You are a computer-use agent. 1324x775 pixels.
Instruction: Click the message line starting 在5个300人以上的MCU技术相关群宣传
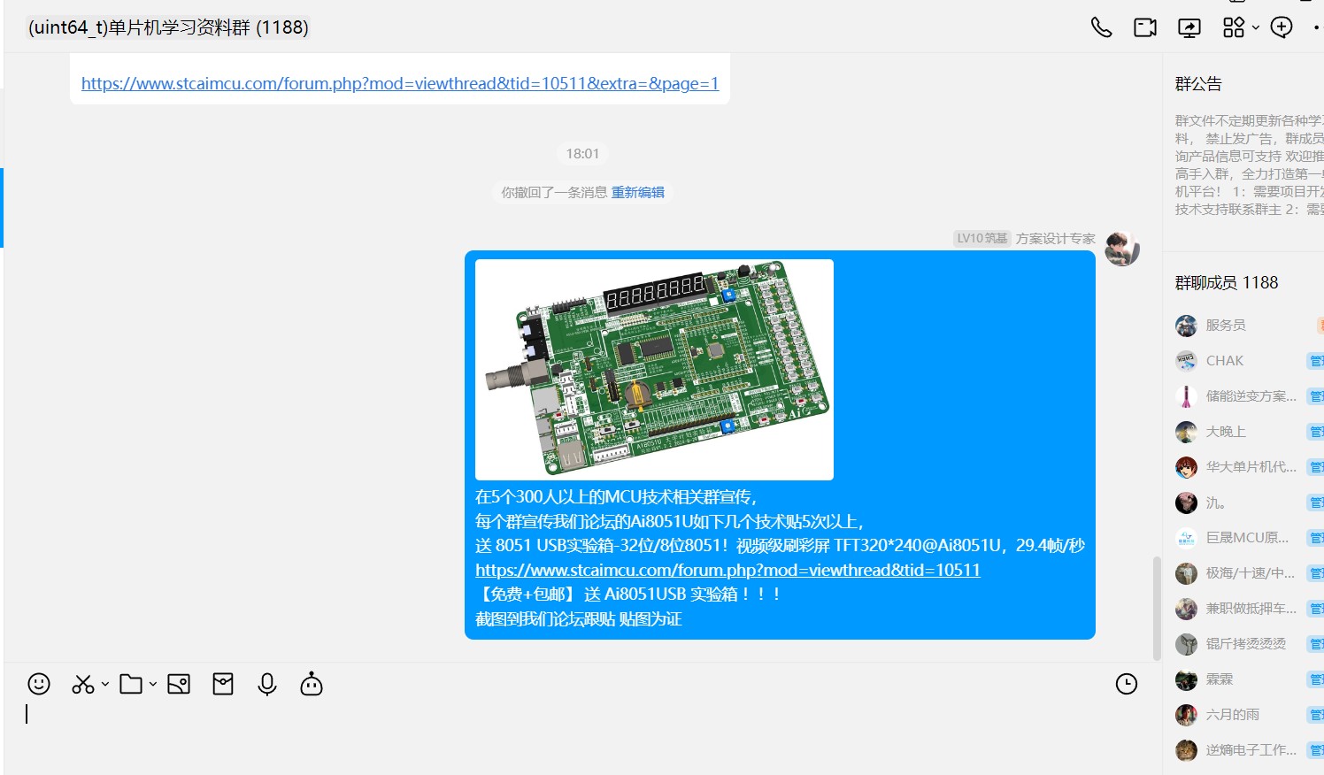(x=616, y=497)
